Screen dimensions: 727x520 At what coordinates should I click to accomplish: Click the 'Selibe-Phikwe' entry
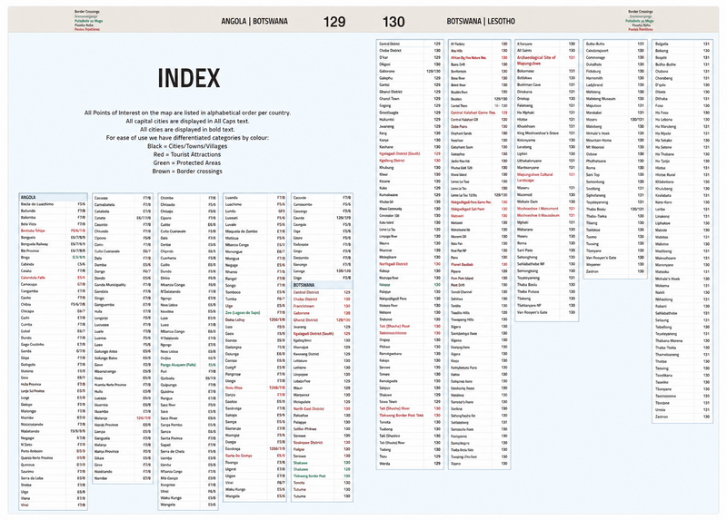[x=305, y=428]
